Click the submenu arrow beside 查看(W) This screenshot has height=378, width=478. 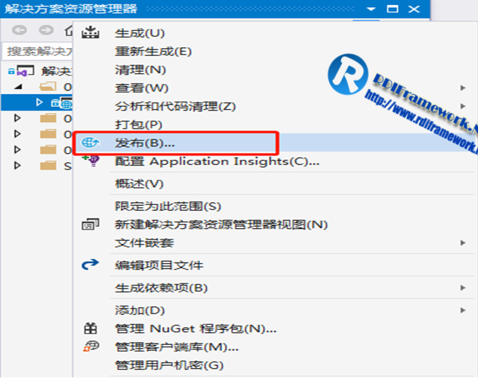(x=463, y=88)
